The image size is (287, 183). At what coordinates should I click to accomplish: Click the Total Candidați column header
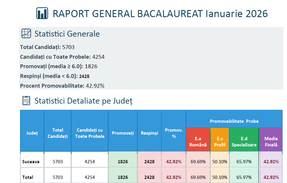[x=57, y=133]
